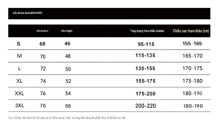Click the 95-115 weight value

[x=146, y=44]
